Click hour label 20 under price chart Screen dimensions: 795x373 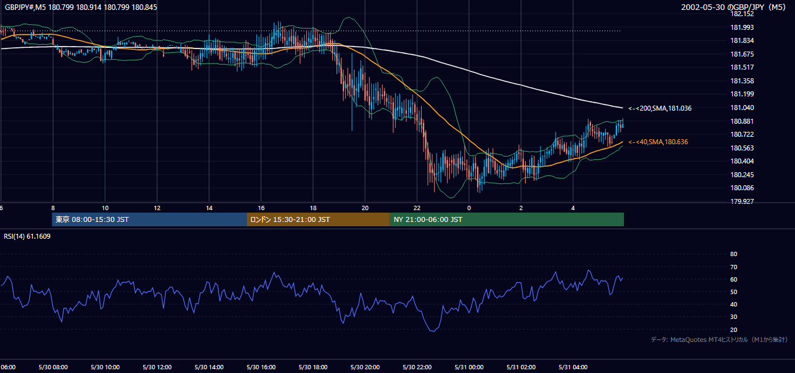(365, 208)
